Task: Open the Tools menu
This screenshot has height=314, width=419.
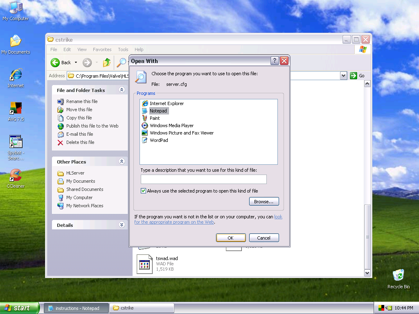Action: pos(123,49)
